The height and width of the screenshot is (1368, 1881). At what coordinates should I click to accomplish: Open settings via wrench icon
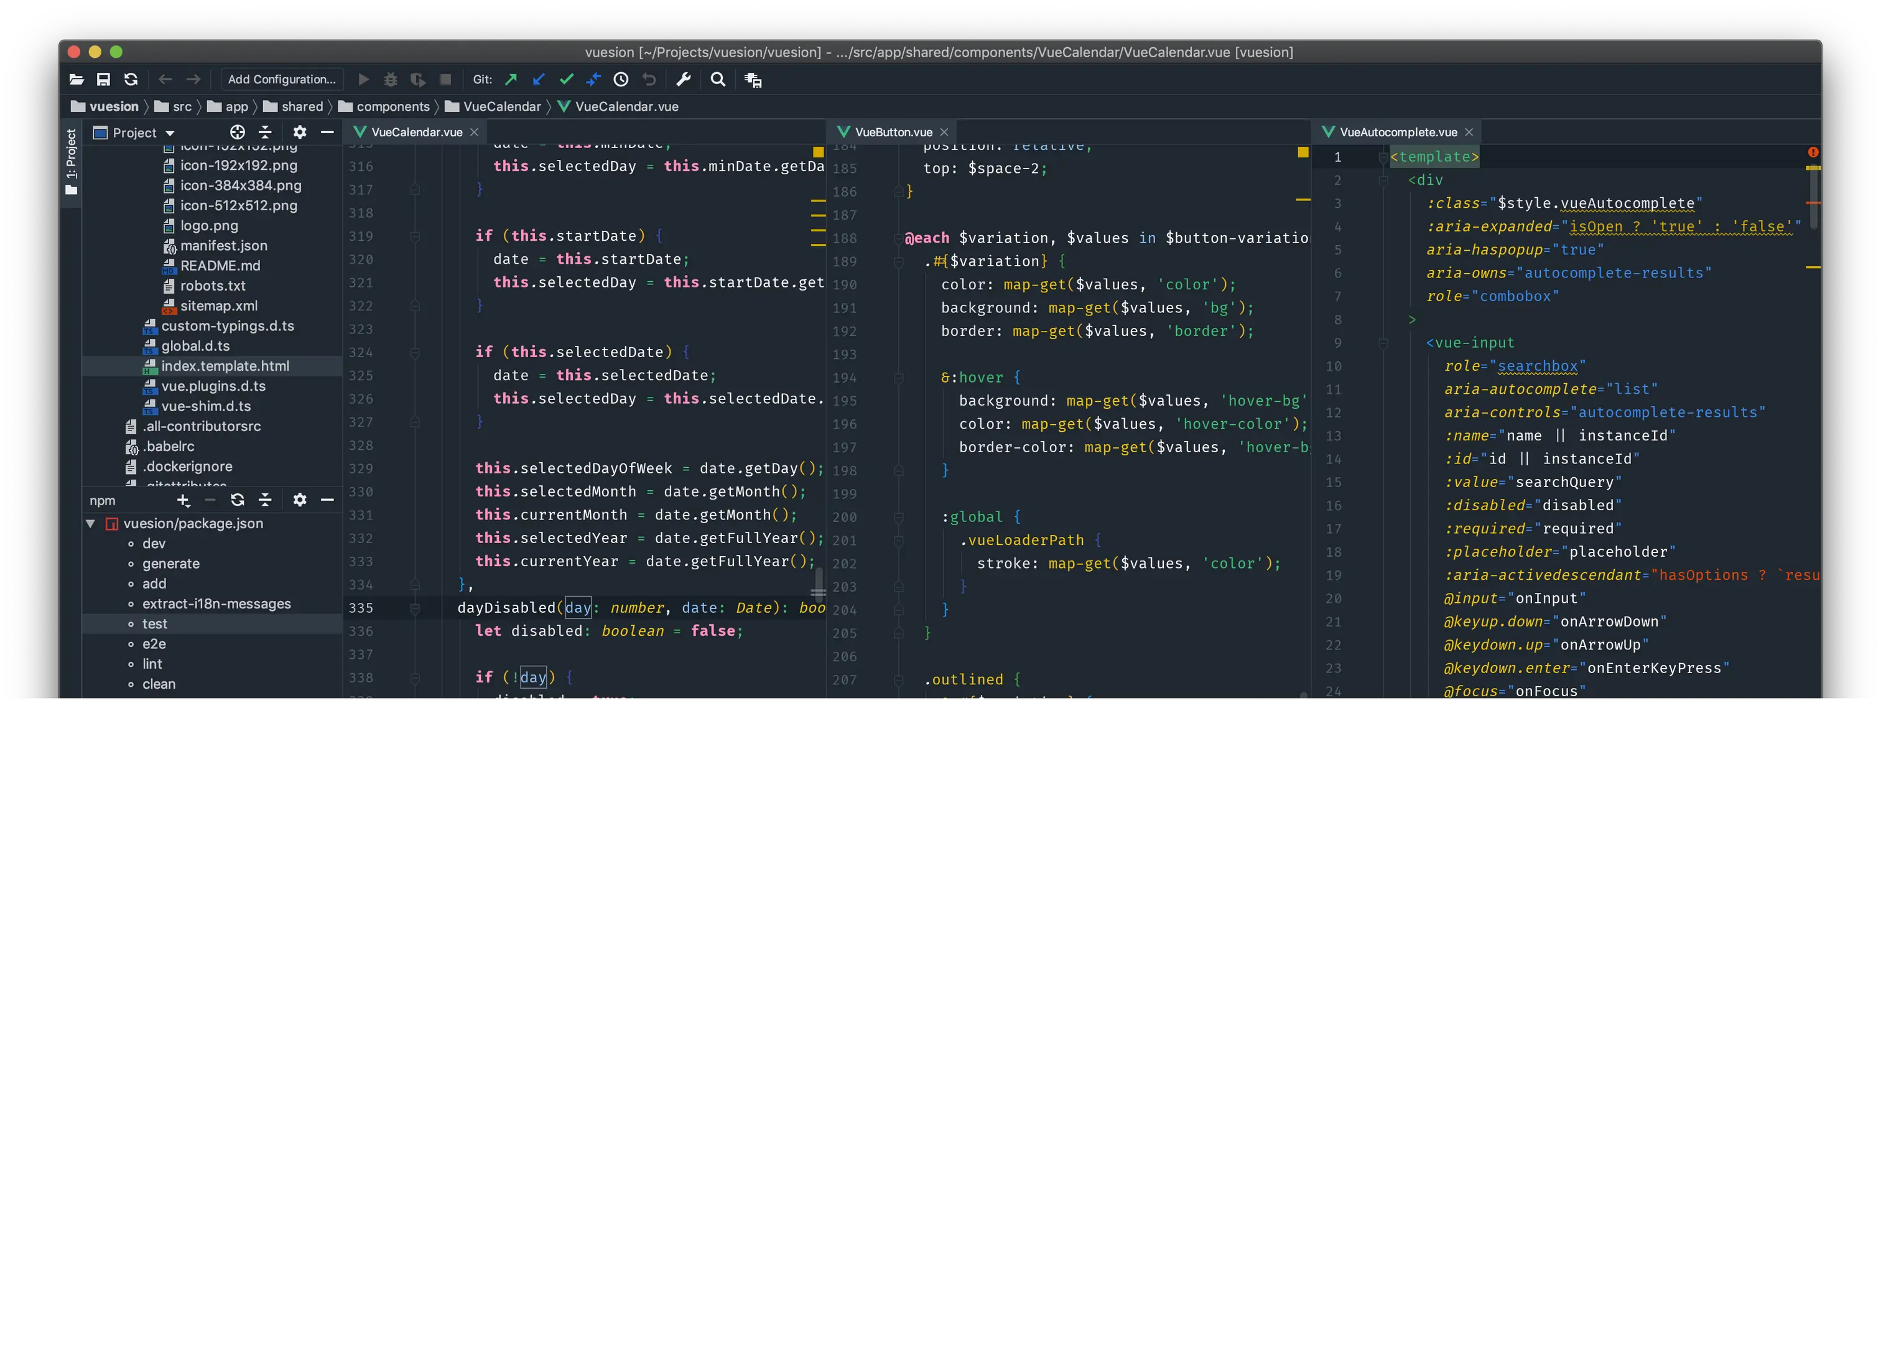[x=684, y=80]
